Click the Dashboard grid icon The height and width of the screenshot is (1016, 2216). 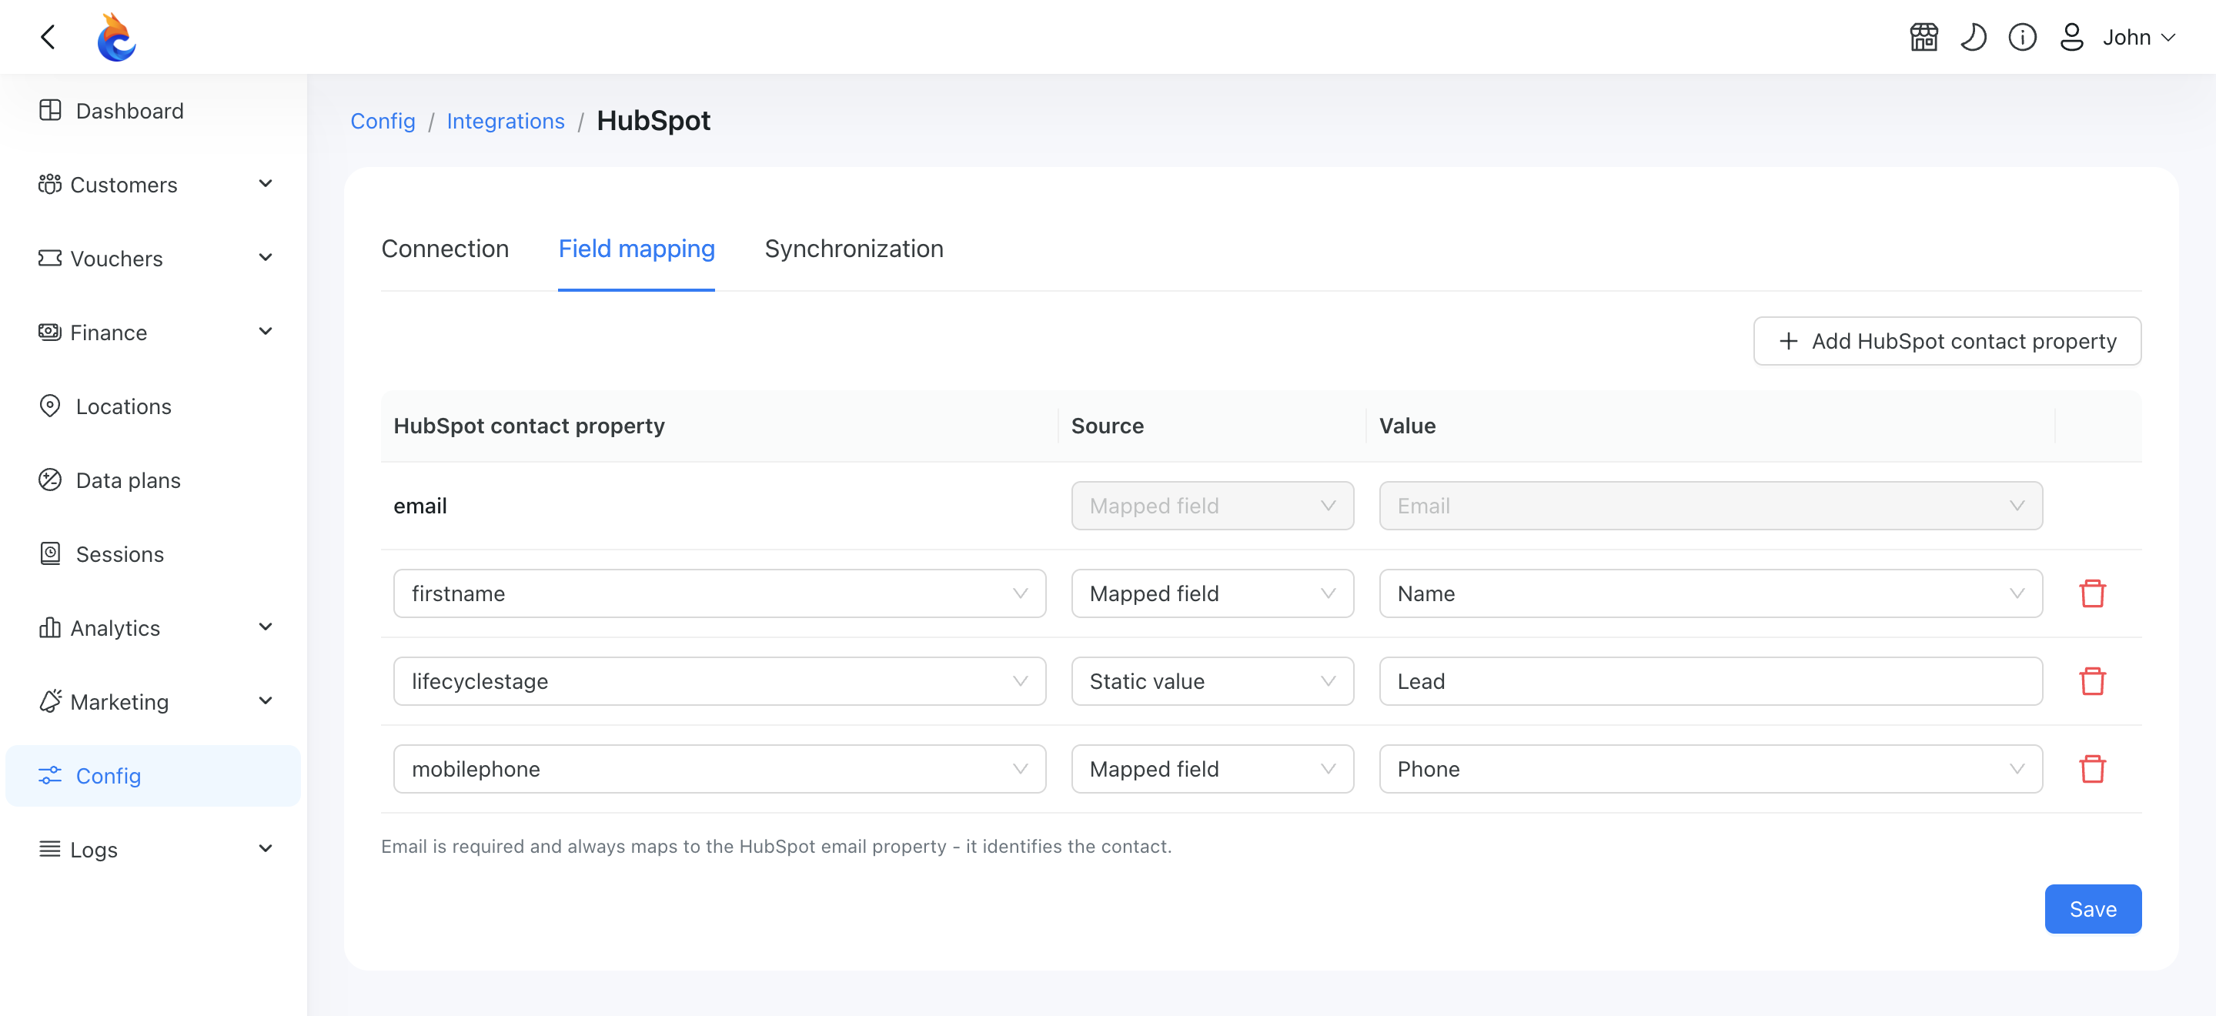tap(50, 110)
